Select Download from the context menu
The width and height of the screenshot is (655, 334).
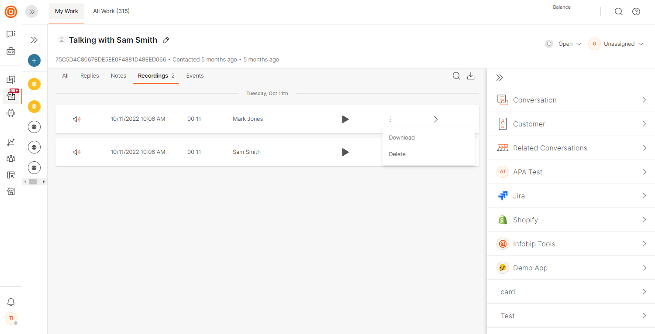pyautogui.click(x=402, y=137)
